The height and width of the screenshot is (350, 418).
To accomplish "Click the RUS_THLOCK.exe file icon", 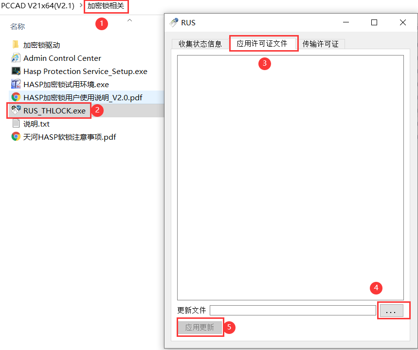I will click(16, 111).
